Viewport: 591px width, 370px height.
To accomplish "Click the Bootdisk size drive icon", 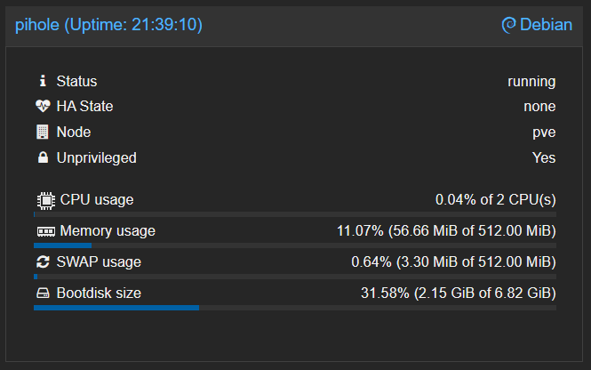I will tap(43, 294).
